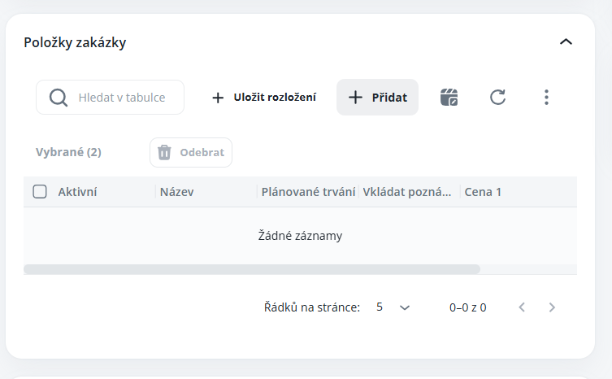
Task: Collapse the Položky zakázky section
Action: [566, 42]
